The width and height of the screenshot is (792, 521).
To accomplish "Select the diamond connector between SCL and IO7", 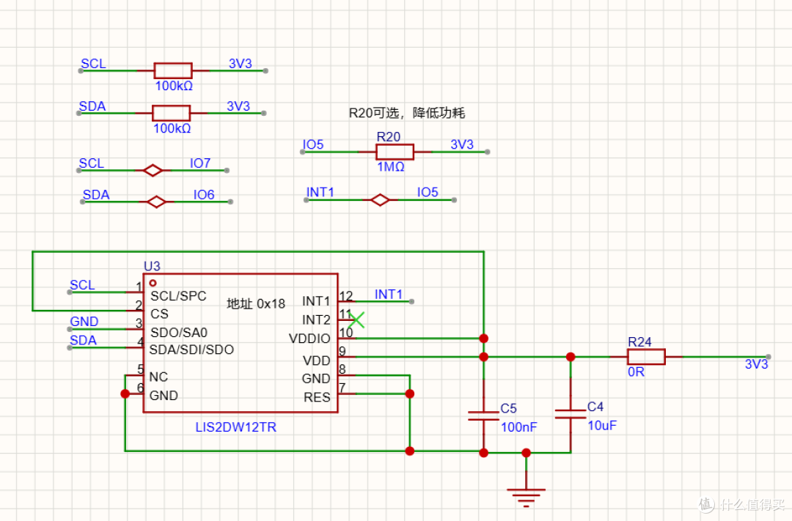I will [x=153, y=171].
